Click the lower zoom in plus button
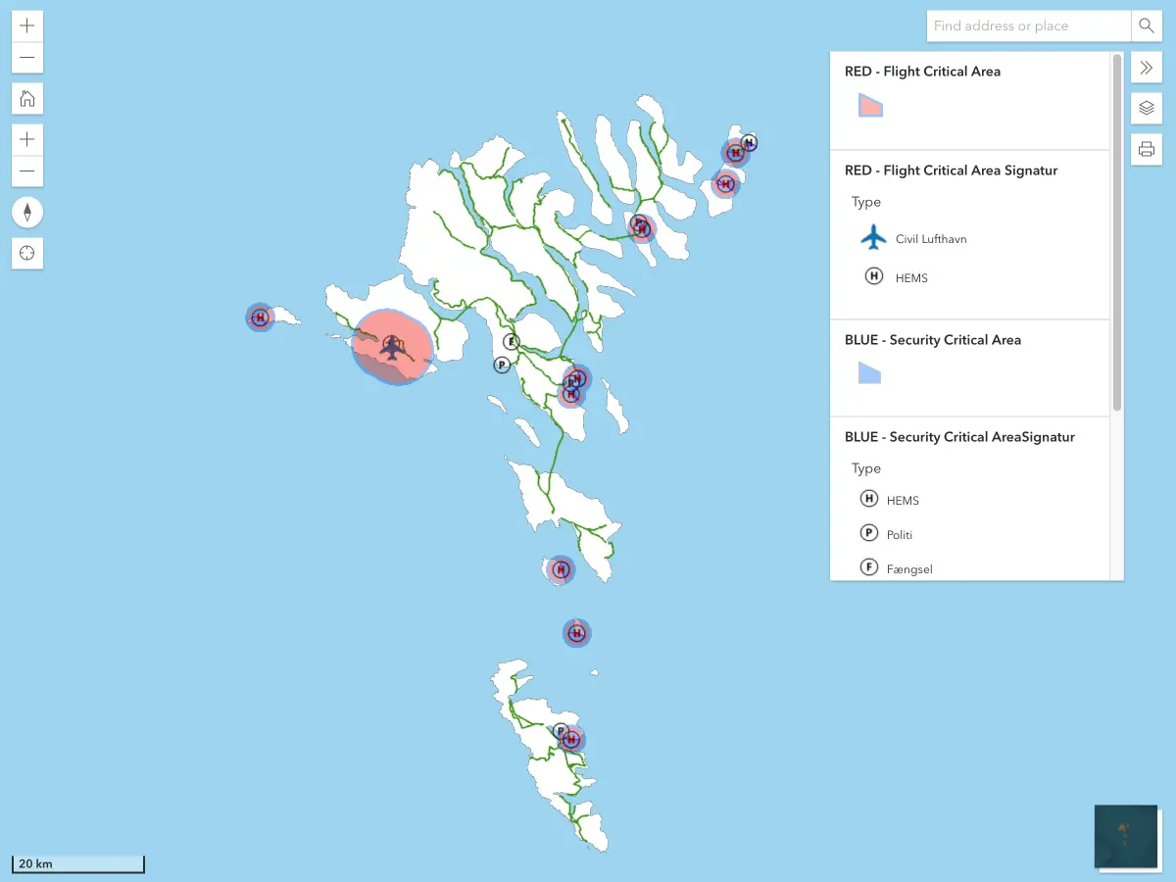Image resolution: width=1176 pixels, height=882 pixels. pyautogui.click(x=27, y=139)
